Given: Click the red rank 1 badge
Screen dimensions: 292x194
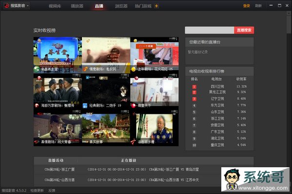Looking at the screenshot, I should coord(194,87).
